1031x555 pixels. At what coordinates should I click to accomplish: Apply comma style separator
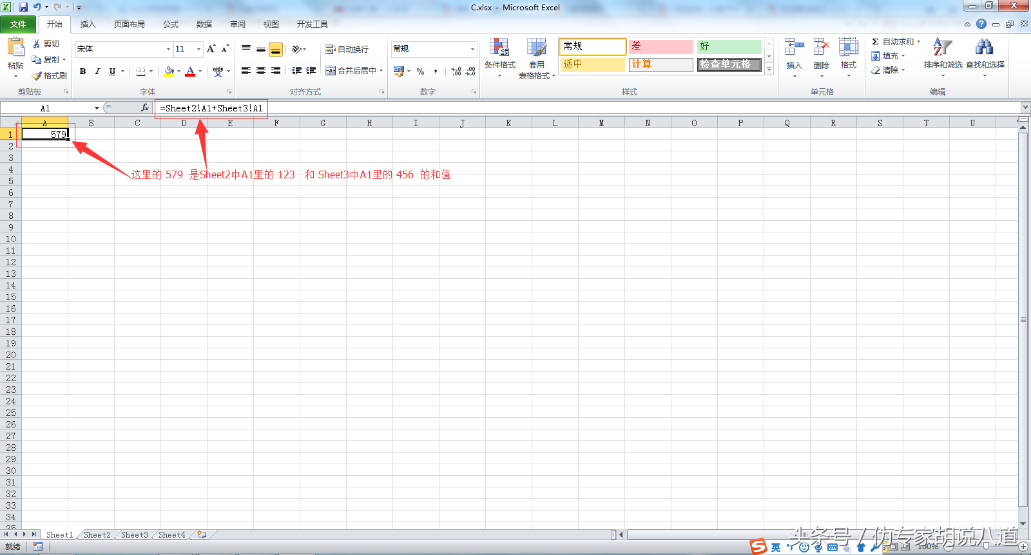point(436,71)
